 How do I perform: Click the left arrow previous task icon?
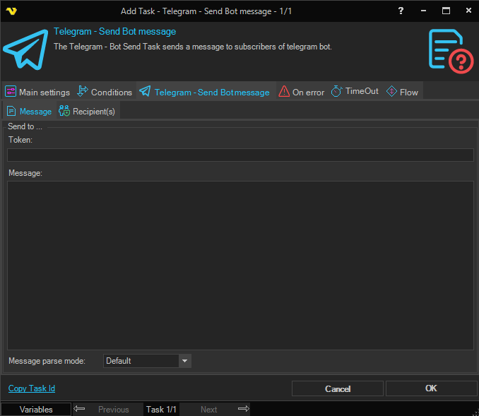[80, 409]
